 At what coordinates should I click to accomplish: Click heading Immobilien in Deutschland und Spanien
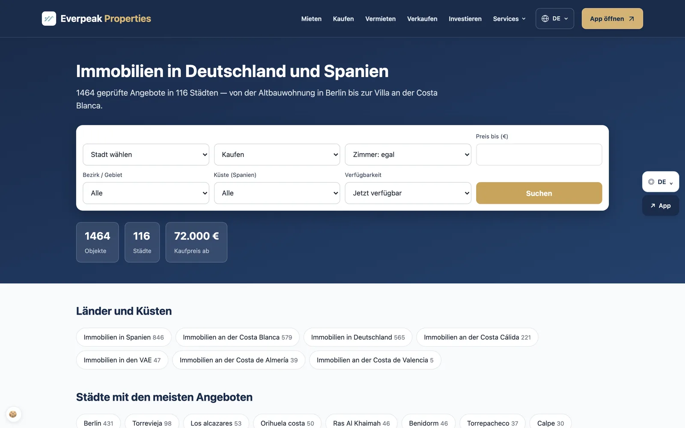(x=232, y=71)
